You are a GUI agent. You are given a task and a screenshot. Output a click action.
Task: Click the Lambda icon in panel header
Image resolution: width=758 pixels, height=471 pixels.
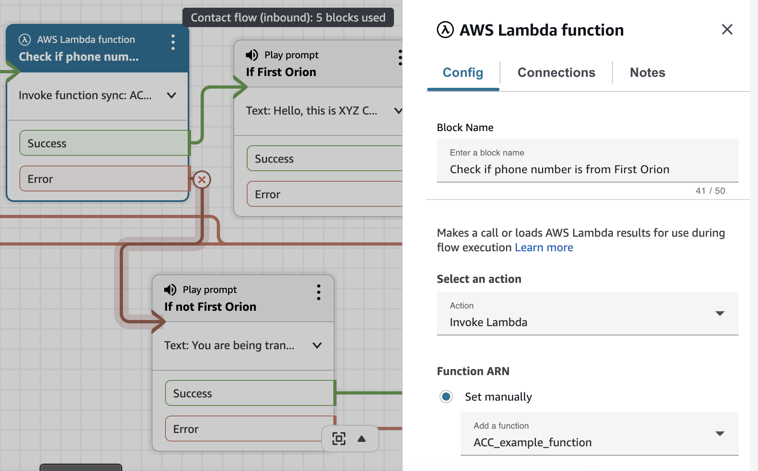coord(445,30)
